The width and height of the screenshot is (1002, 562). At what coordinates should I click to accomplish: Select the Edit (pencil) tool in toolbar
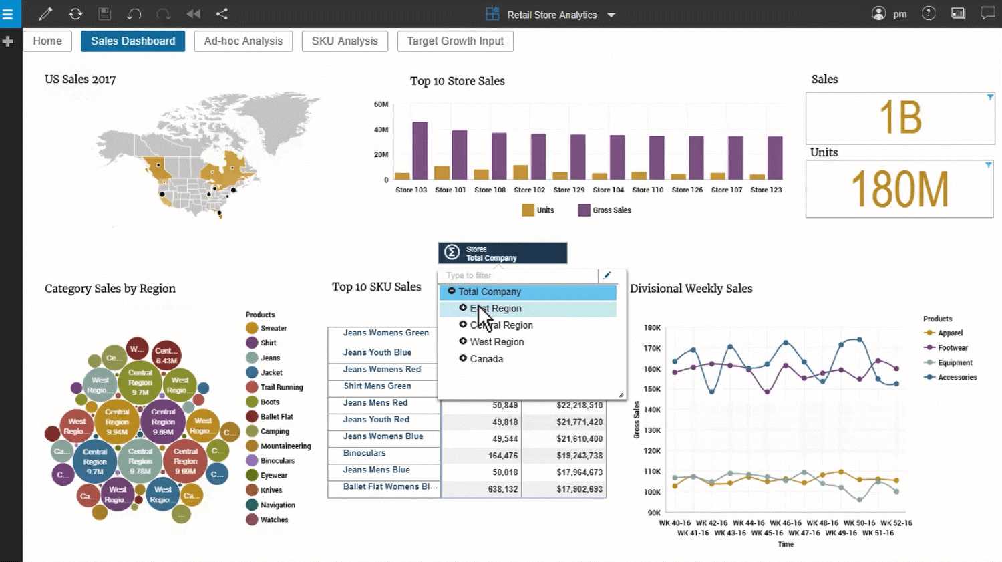click(45, 14)
